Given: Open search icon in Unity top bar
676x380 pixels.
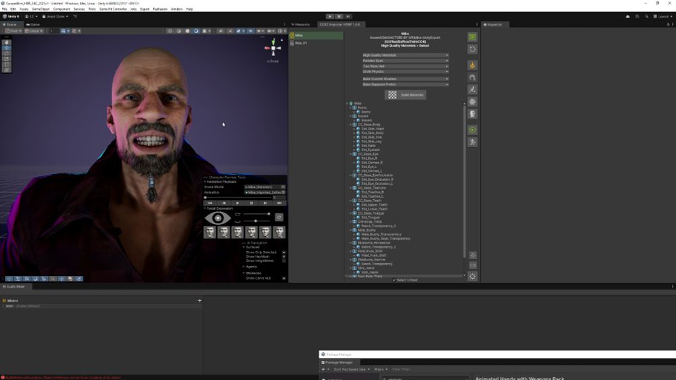Looking at the screenshot, I should pos(646,16).
